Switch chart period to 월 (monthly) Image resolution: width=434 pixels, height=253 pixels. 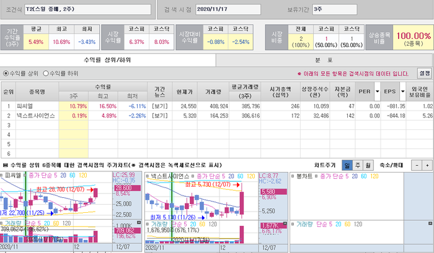[x=368, y=165]
